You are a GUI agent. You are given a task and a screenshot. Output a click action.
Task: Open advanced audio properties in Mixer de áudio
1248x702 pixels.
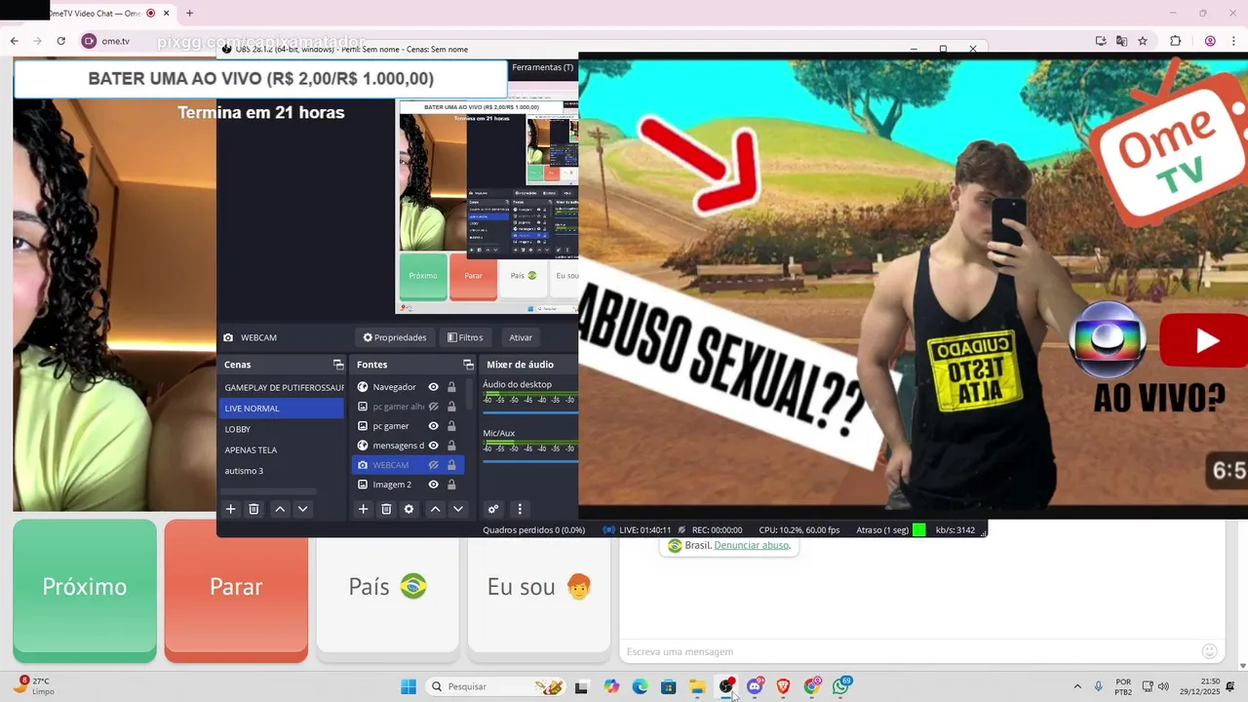coord(493,509)
